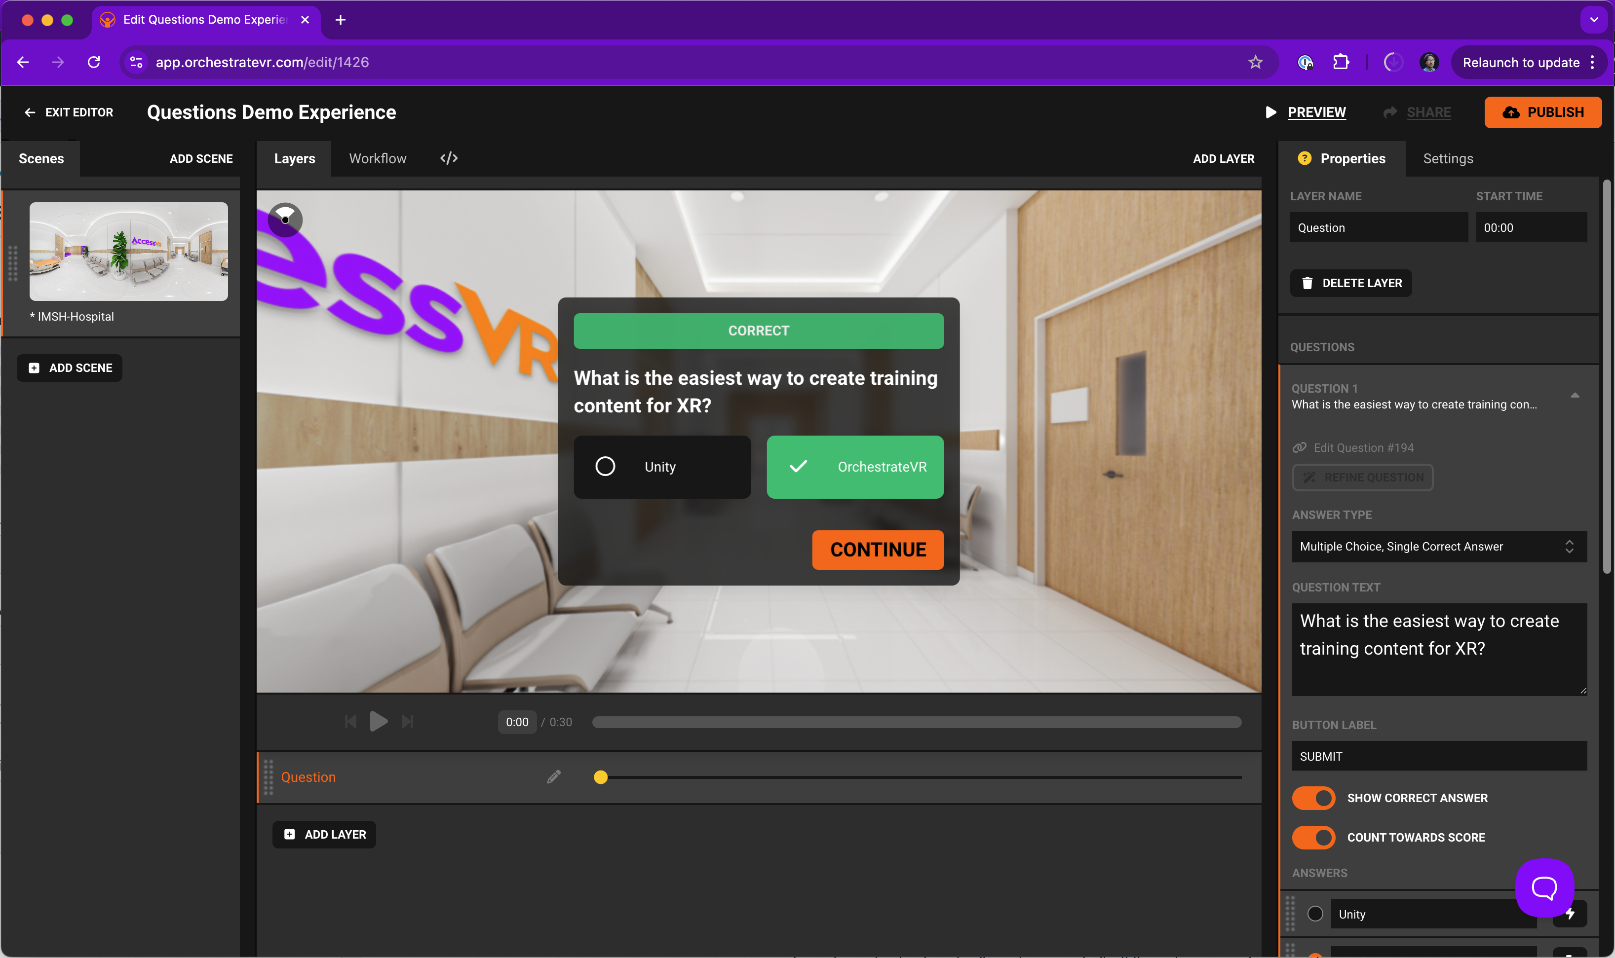Open Chrome tab list chevron

tap(1594, 20)
